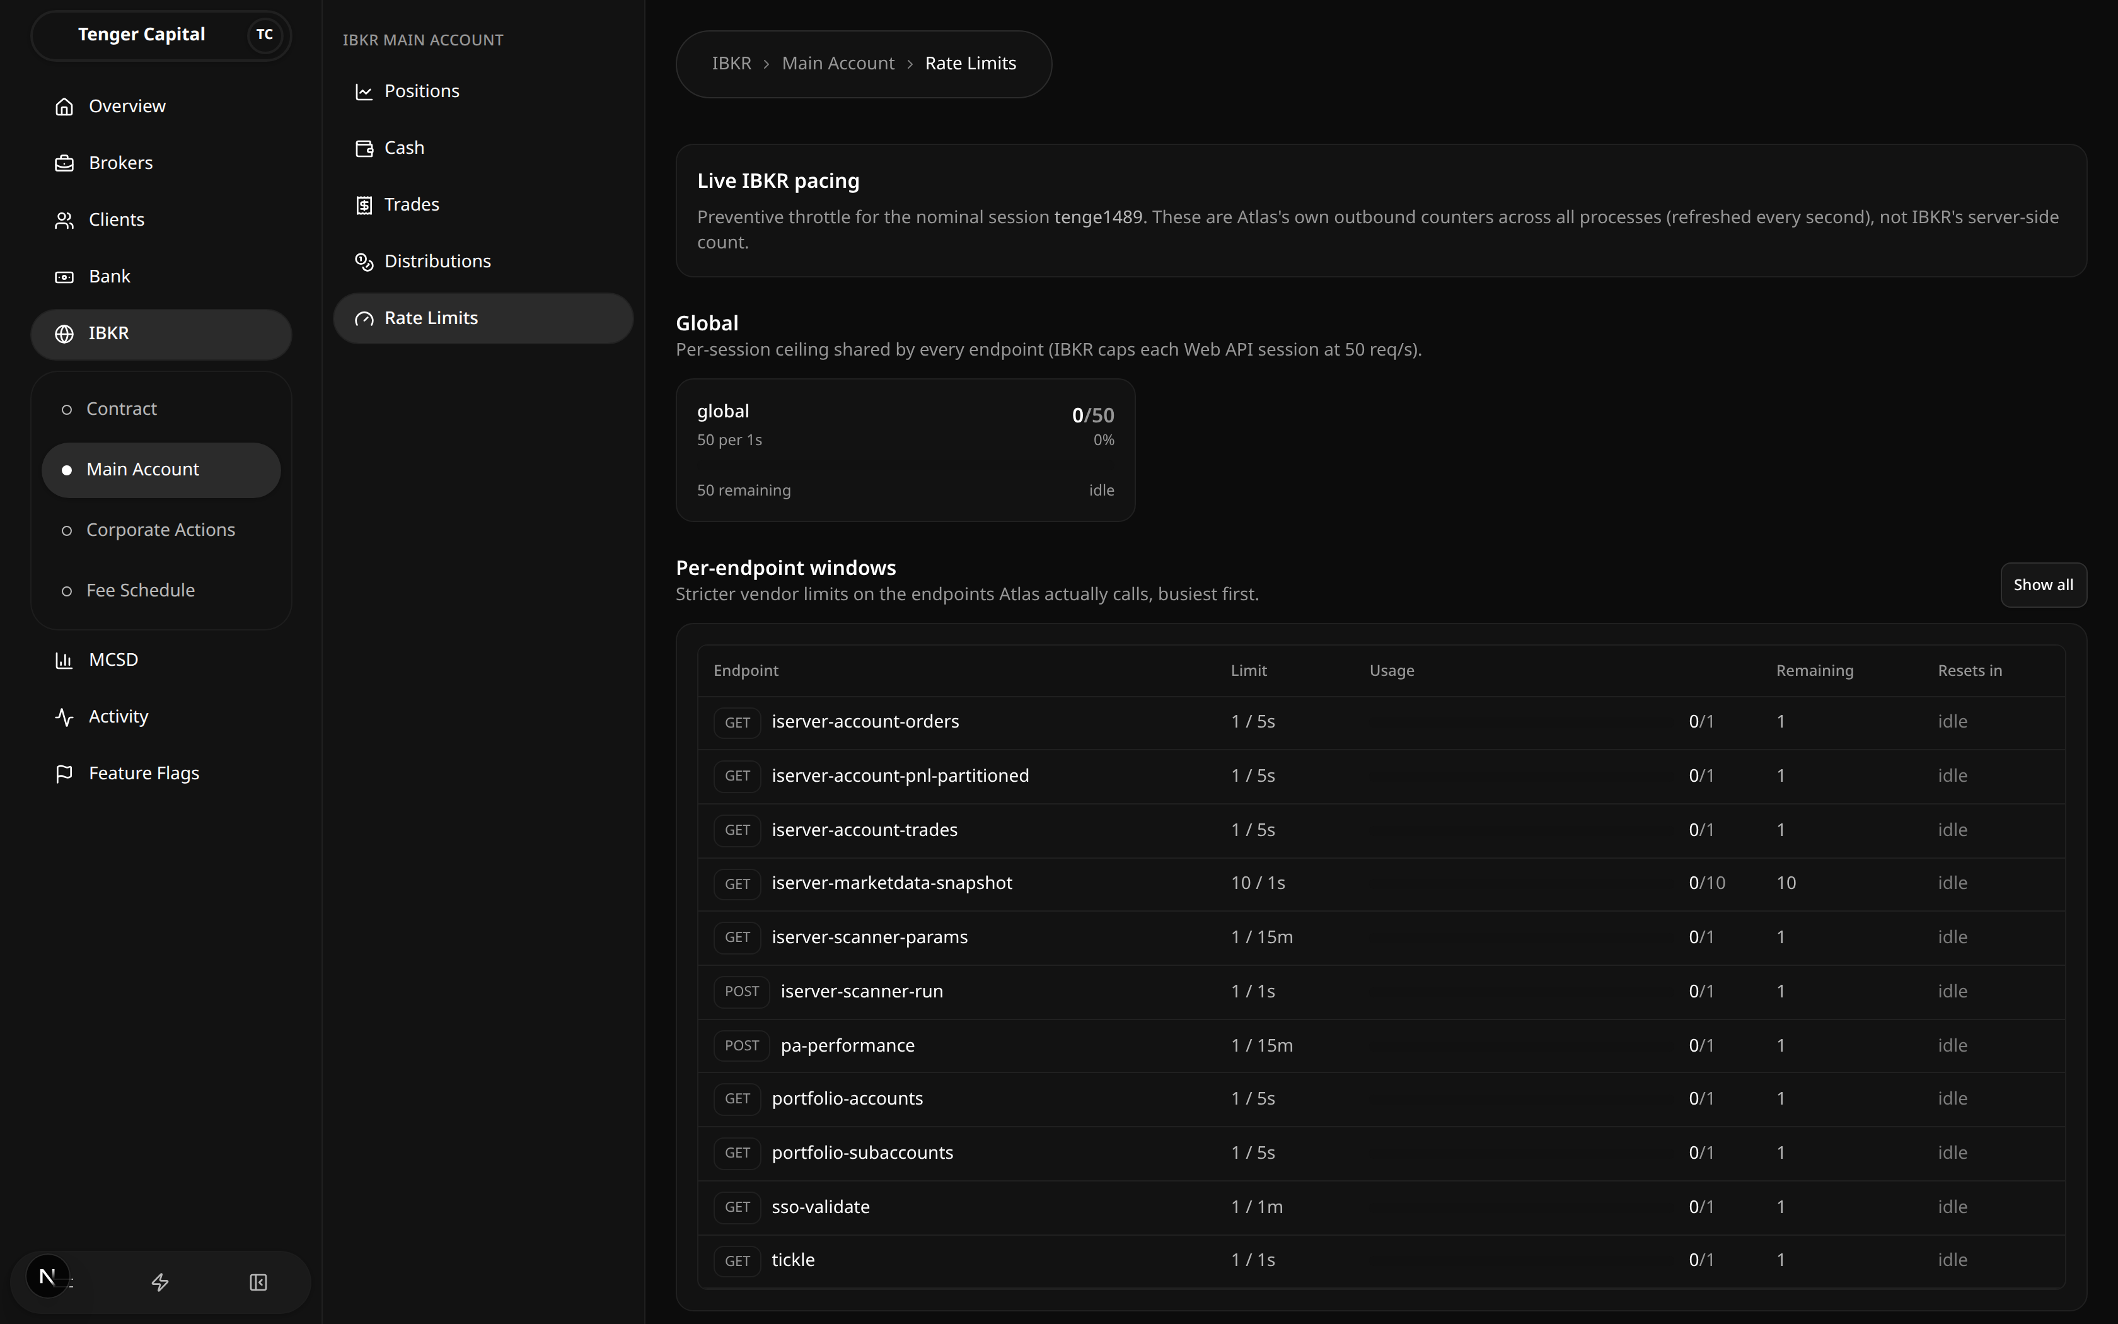This screenshot has width=2118, height=1324.
Task: Click the Overview home icon
Action: coord(64,107)
